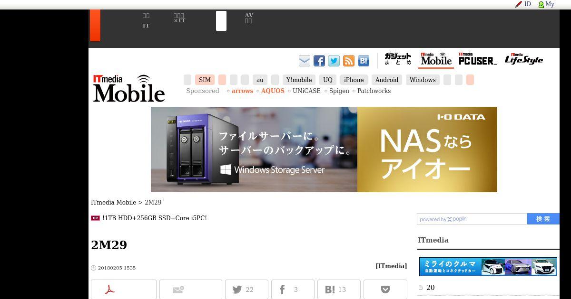Click the large ITmedia Mobile site logo
571x299 pixels.
click(129, 88)
